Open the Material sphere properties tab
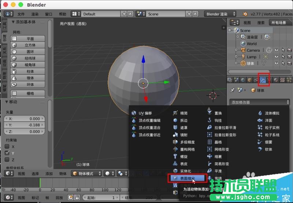This screenshot has width=293, height=203. pyautogui.click(x=276, y=80)
